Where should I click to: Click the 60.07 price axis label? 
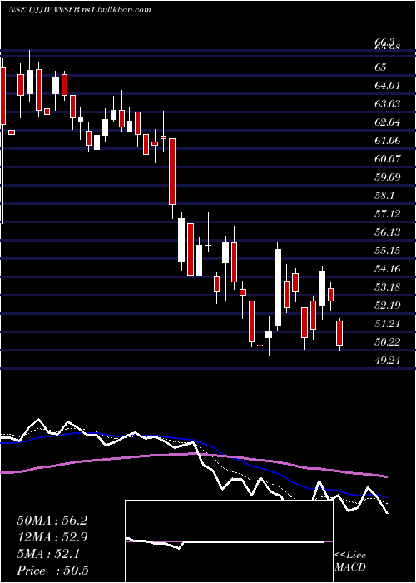388,159
